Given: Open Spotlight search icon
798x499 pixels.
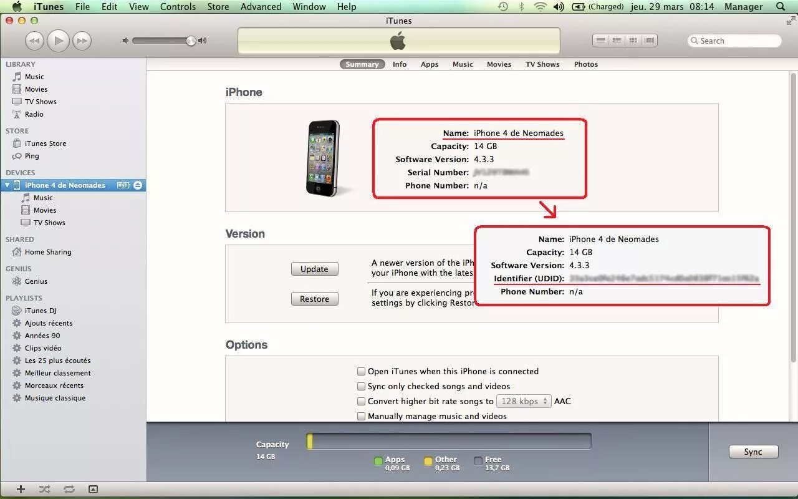Looking at the screenshot, I should coord(781,7).
